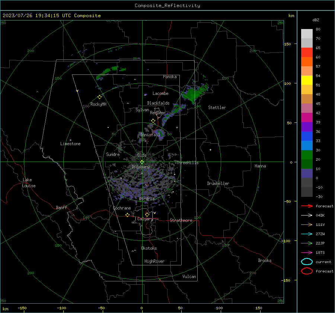Screen dimensions: 335x313
Task: Select the dark green 20–10 dBZ swatch
Action: point(307,164)
